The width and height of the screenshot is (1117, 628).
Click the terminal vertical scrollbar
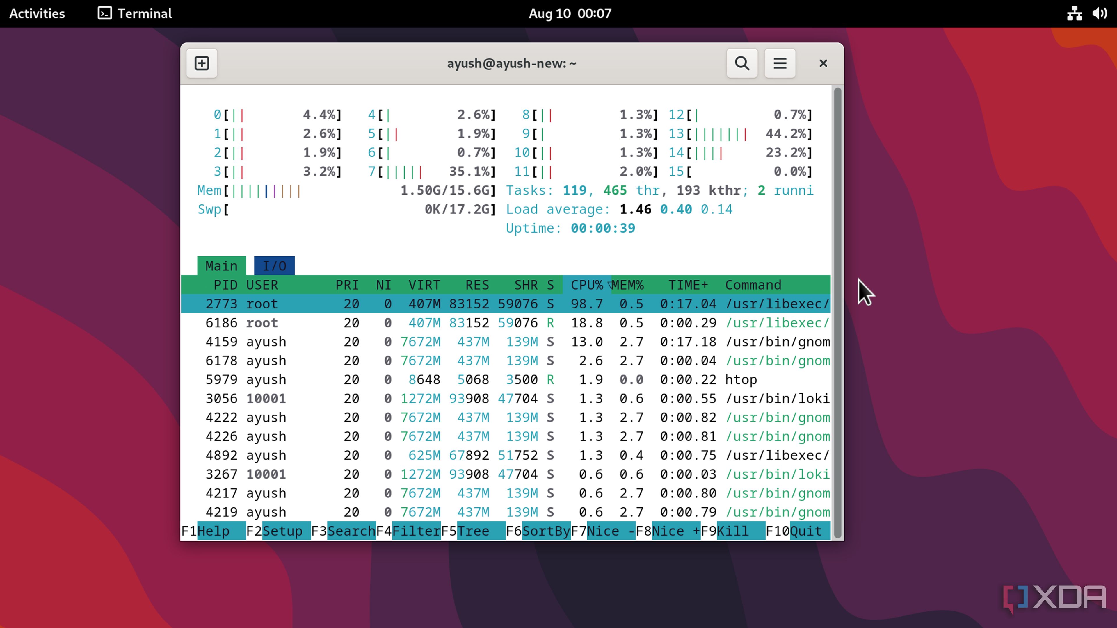tap(837, 312)
